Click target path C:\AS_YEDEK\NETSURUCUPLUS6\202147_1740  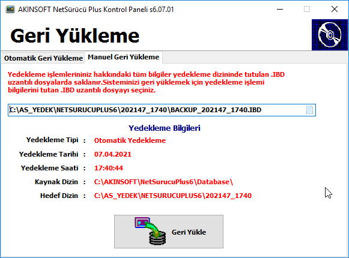(173, 196)
